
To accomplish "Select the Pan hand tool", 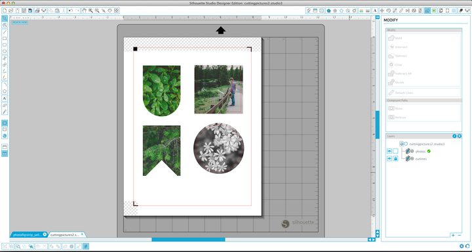I will pos(85,10).
